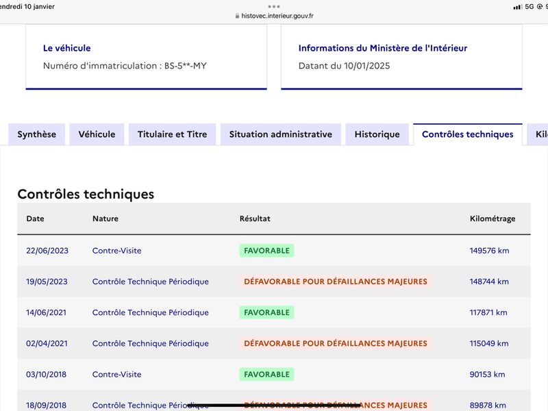
Task: Click Contrôle Technique Périodique in 19/05/2023 row
Action: point(150,282)
